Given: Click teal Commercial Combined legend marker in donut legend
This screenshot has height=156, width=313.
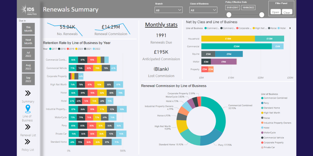Looking at the screenshot, I should pos(262,98).
